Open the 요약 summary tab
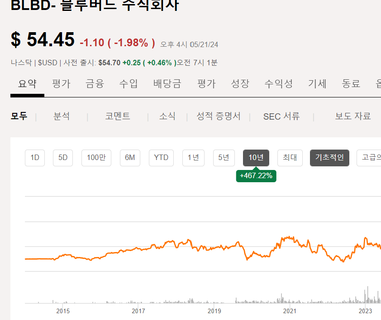Image resolution: width=381 pixels, height=320 pixels. 27,84
